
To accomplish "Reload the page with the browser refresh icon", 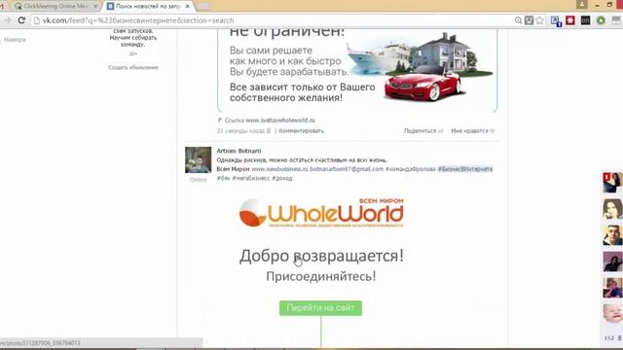I will [x=21, y=20].
